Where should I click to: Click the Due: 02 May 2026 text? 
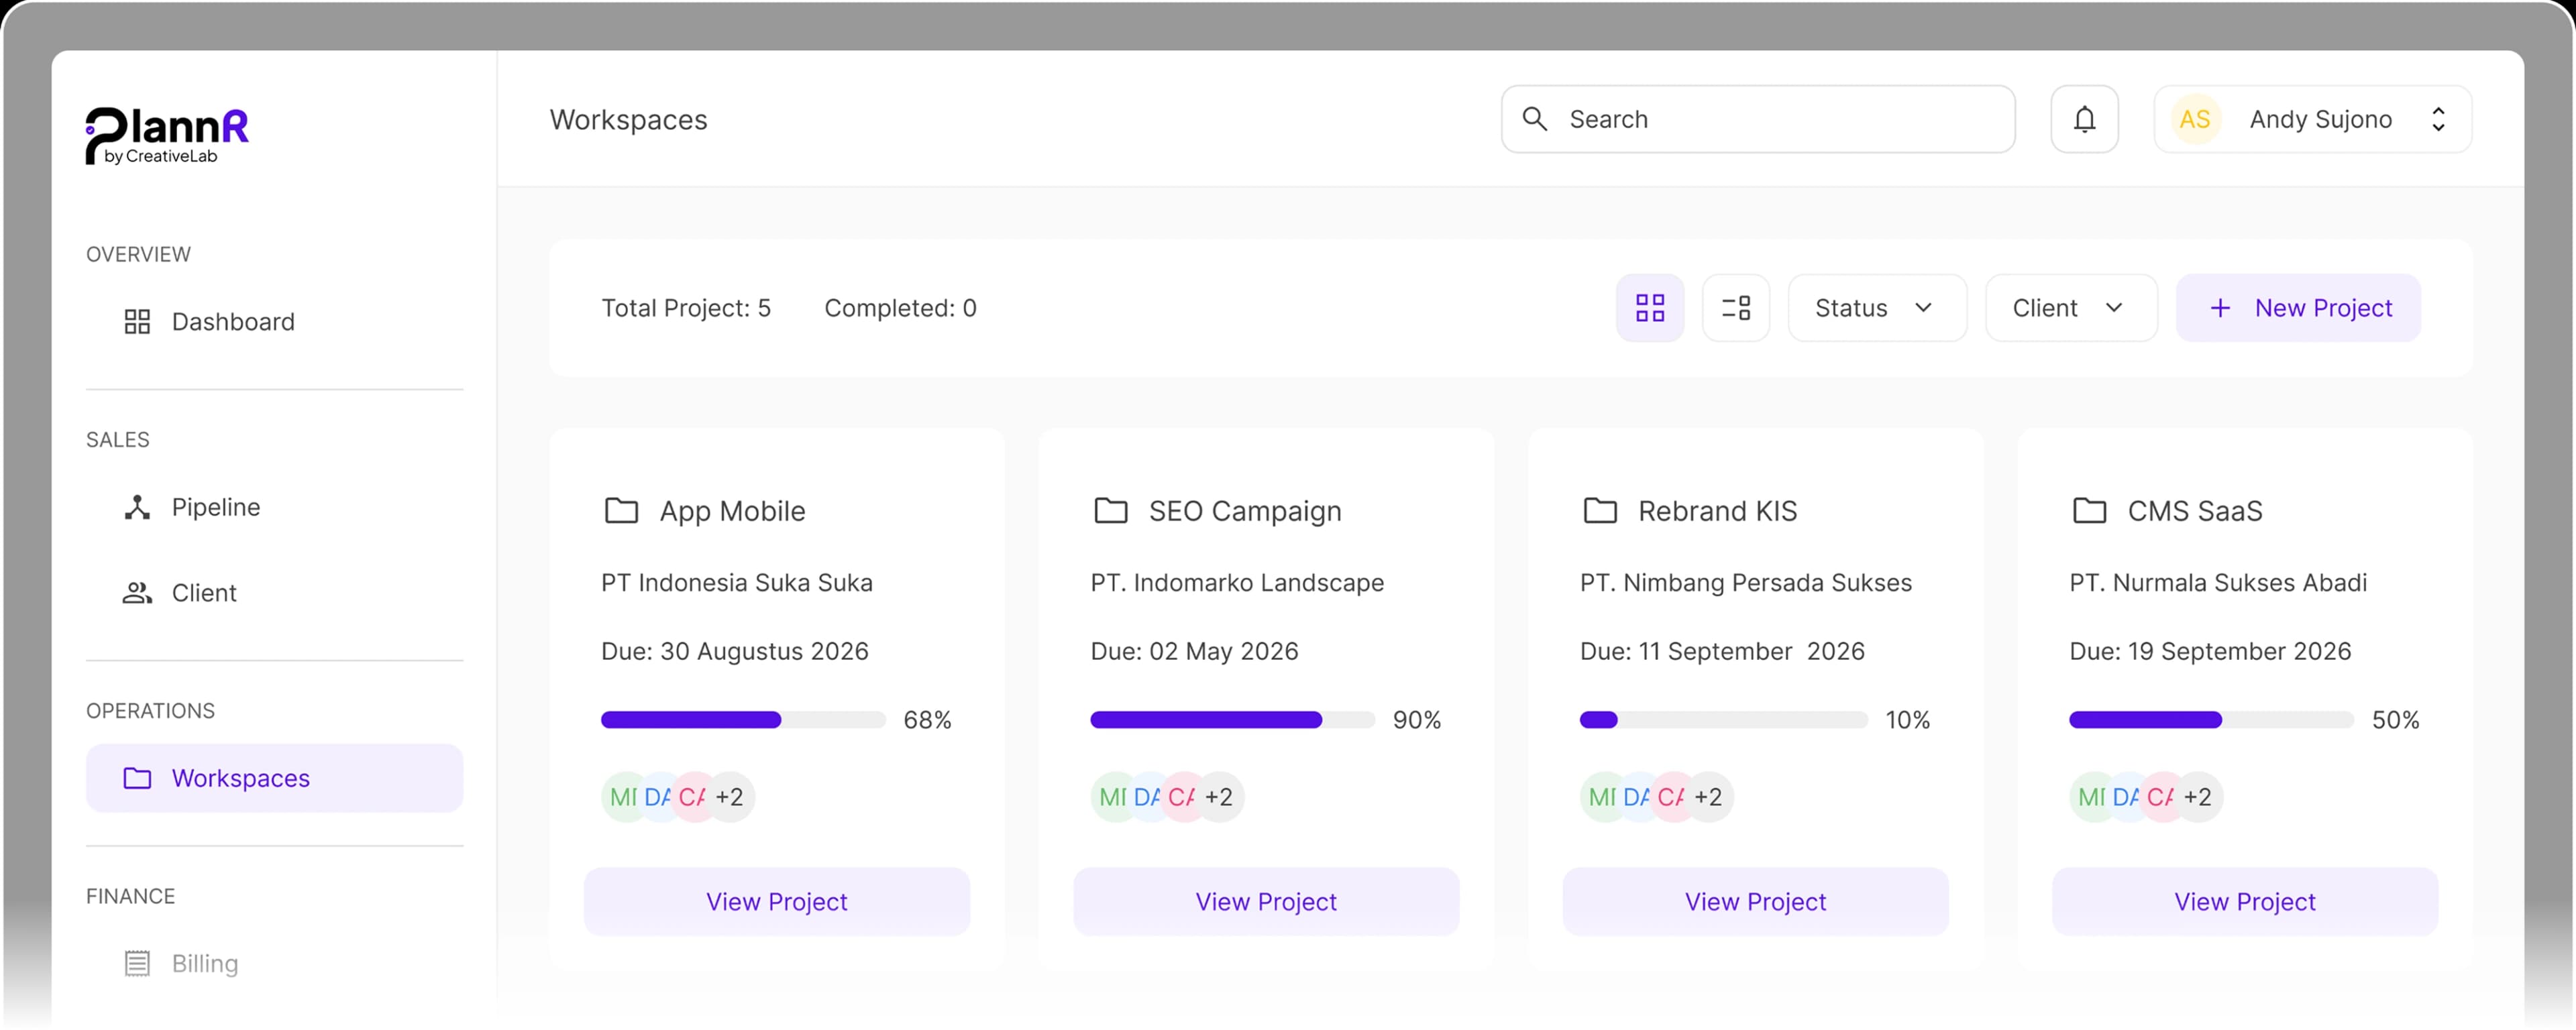1194,652
